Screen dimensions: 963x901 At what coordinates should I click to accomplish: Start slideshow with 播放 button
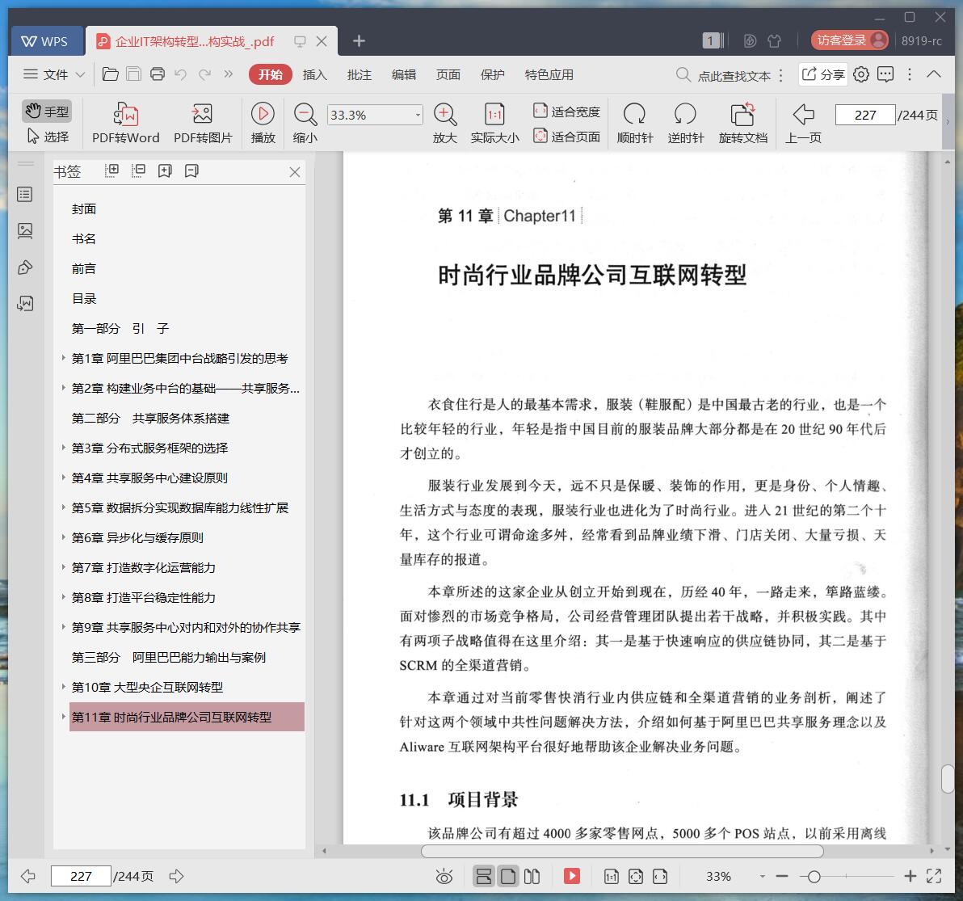(x=263, y=124)
